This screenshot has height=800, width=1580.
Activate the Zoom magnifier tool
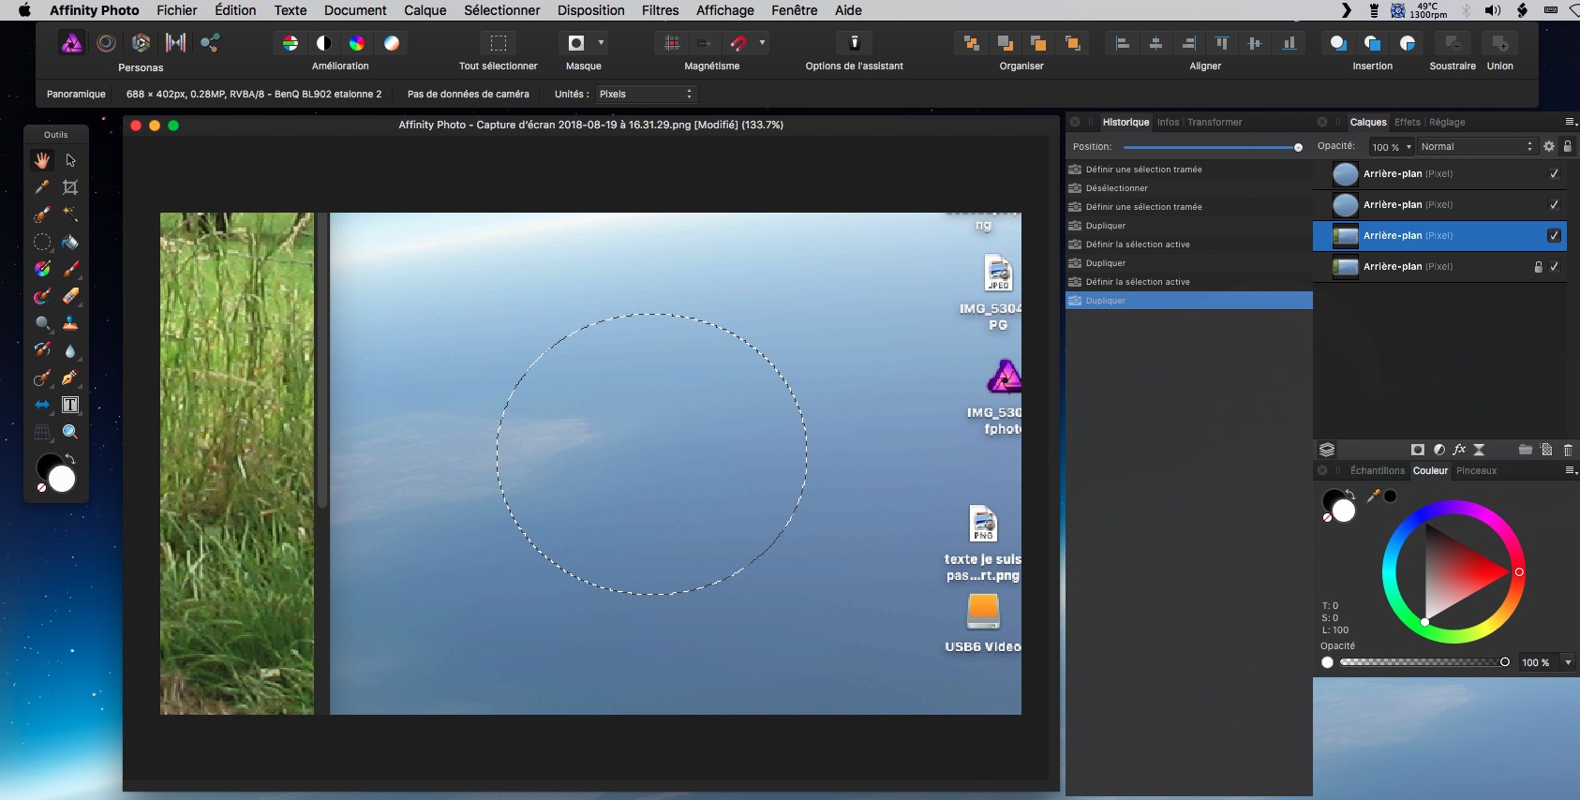[70, 432]
